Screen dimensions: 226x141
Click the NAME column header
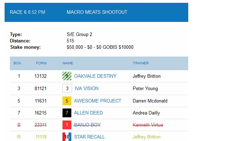point(68,63)
